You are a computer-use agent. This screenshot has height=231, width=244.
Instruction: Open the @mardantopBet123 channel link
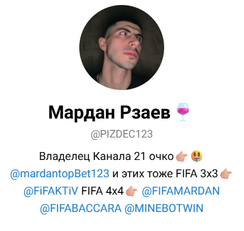60,174
